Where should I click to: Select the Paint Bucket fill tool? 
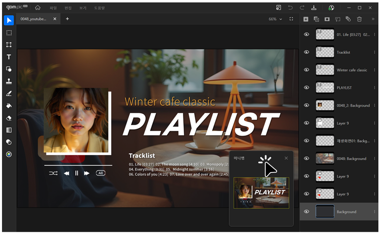tap(9, 105)
